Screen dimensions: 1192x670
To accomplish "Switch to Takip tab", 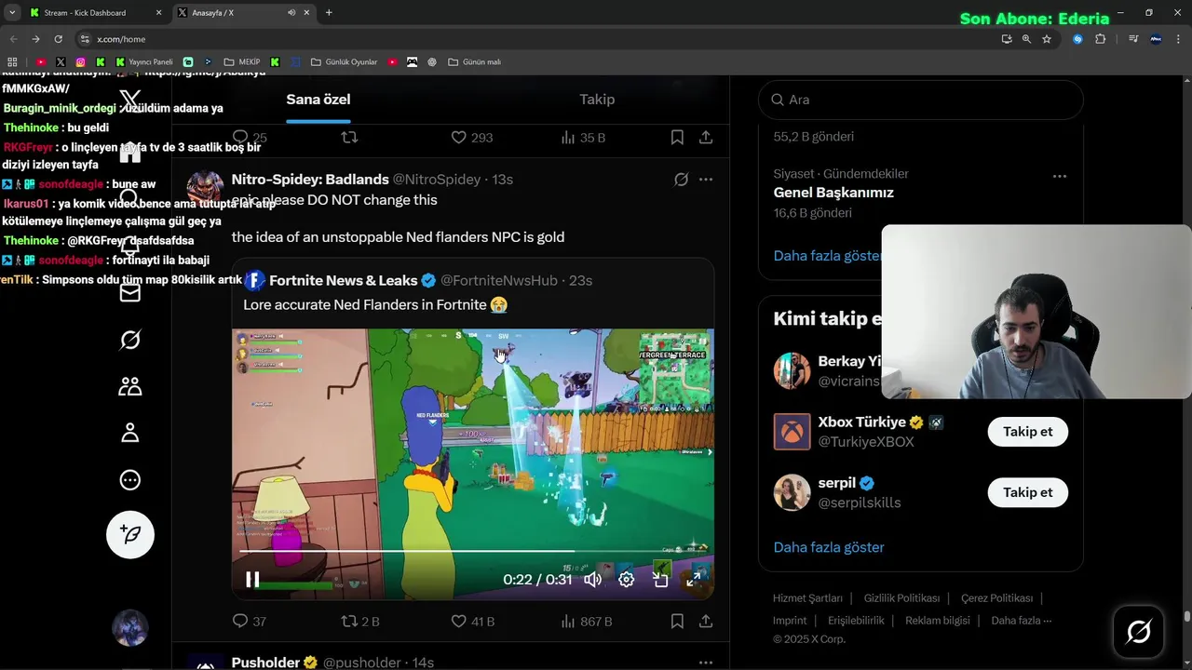I will pyautogui.click(x=597, y=100).
